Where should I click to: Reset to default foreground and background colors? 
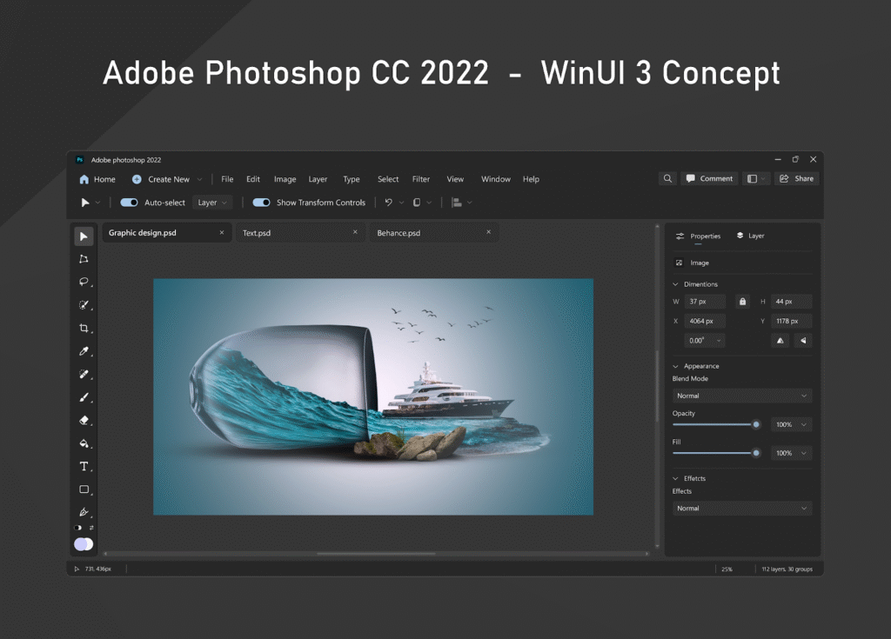(x=77, y=528)
